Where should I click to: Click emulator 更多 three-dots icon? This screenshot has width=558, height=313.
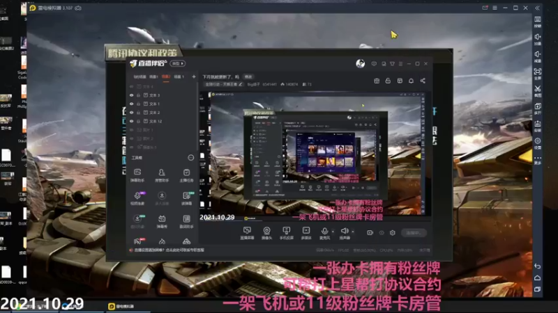tap(538, 160)
